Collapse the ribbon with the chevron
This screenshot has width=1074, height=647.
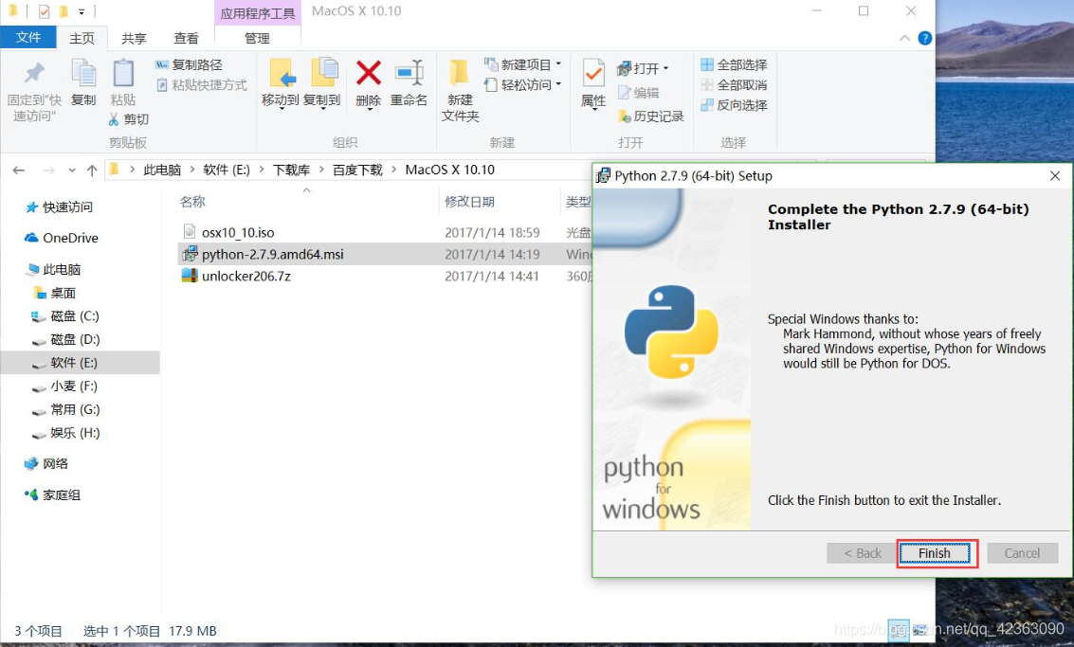(x=904, y=38)
